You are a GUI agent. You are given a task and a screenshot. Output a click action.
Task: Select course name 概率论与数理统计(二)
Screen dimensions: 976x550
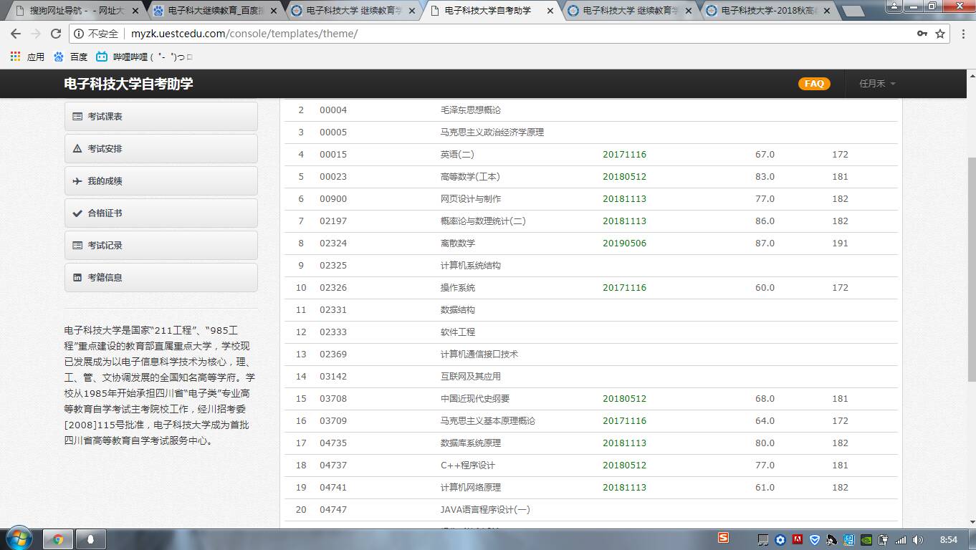click(x=483, y=221)
